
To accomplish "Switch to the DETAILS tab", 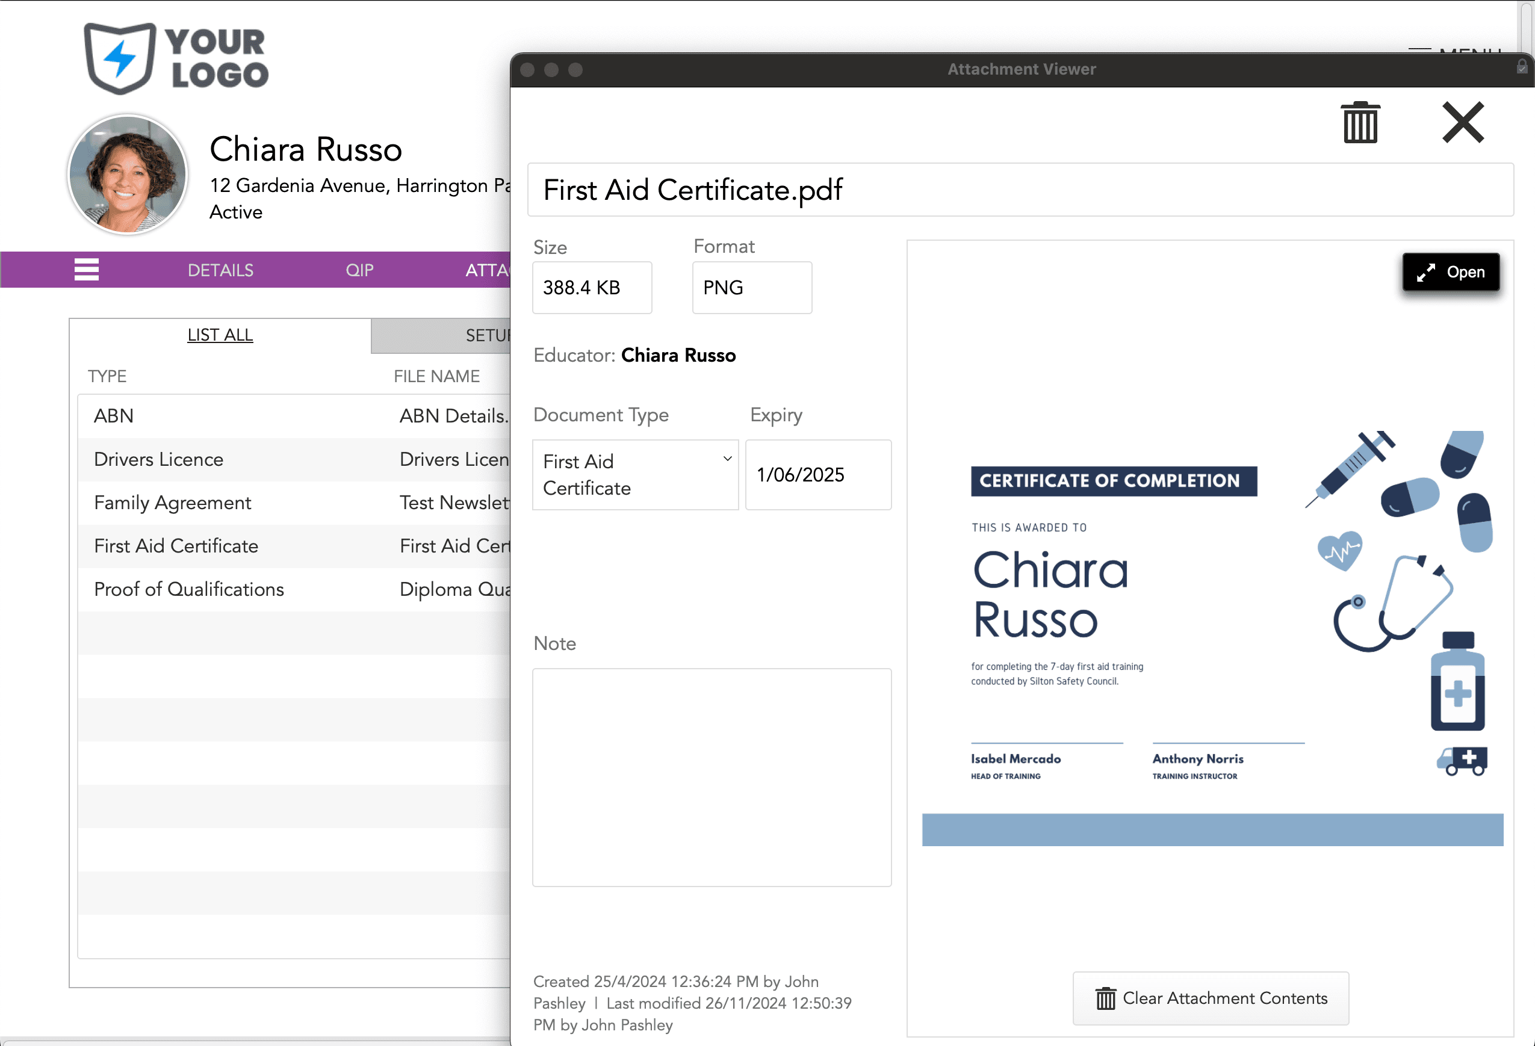I will [x=220, y=270].
